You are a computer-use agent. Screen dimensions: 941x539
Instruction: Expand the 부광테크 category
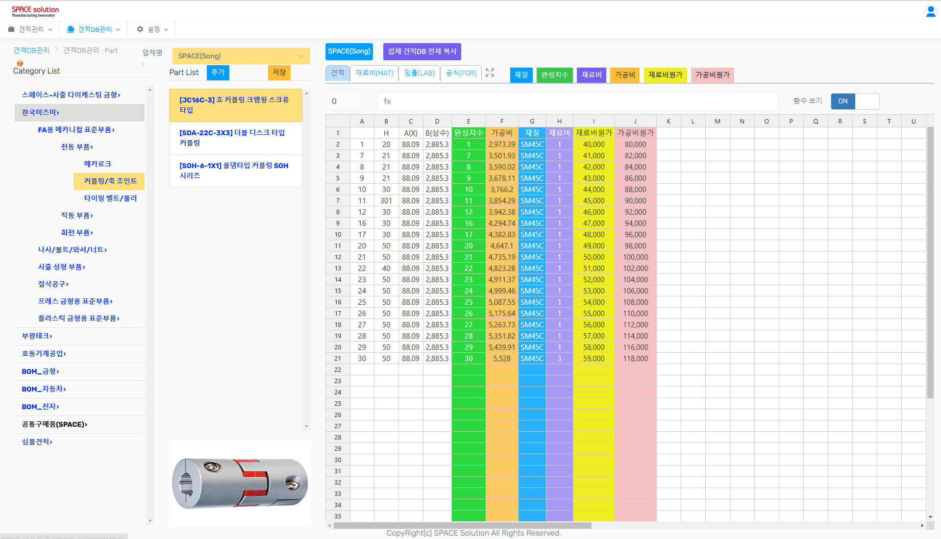point(37,336)
